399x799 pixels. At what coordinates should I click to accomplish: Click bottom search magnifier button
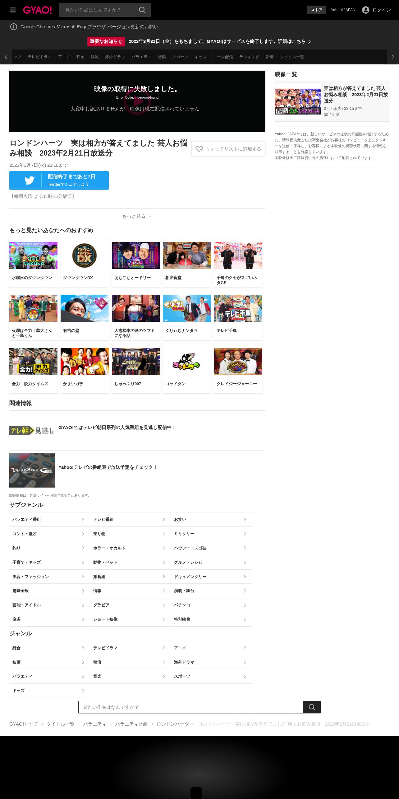pyautogui.click(x=312, y=707)
